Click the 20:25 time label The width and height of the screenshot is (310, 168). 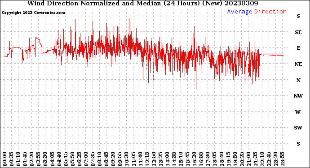tap(242, 159)
